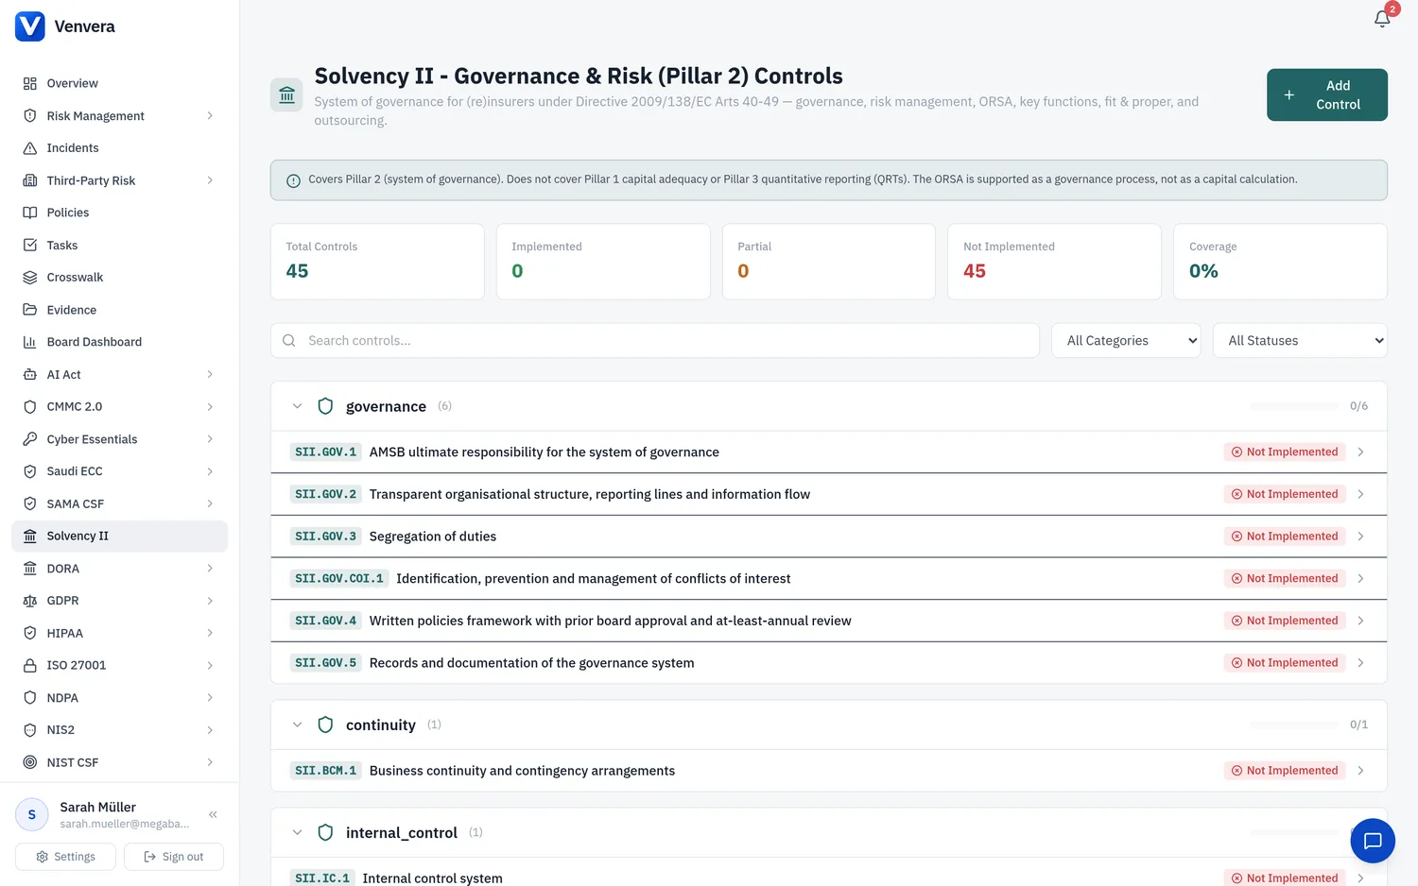
Task: Click Sarah Müller user name
Action: tap(98, 807)
